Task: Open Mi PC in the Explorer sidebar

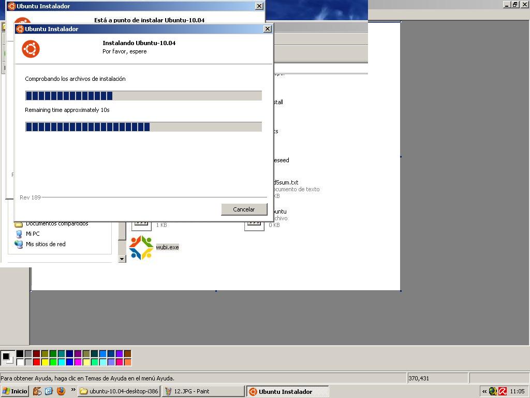Action: [33, 234]
